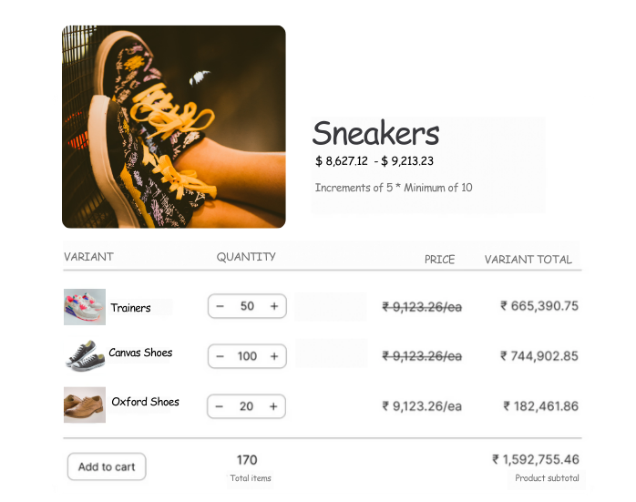Click the Canvas Shoes variant name
This screenshot has width=636, height=502.
tap(140, 353)
